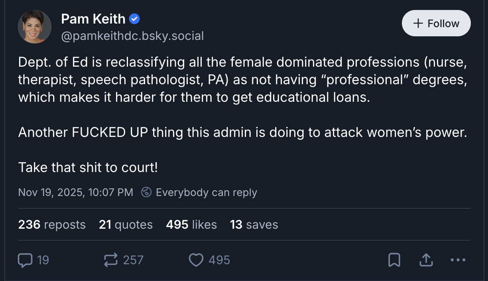Click the repost arrows icon
Screen dimensions: 488x281
[x=111, y=260]
